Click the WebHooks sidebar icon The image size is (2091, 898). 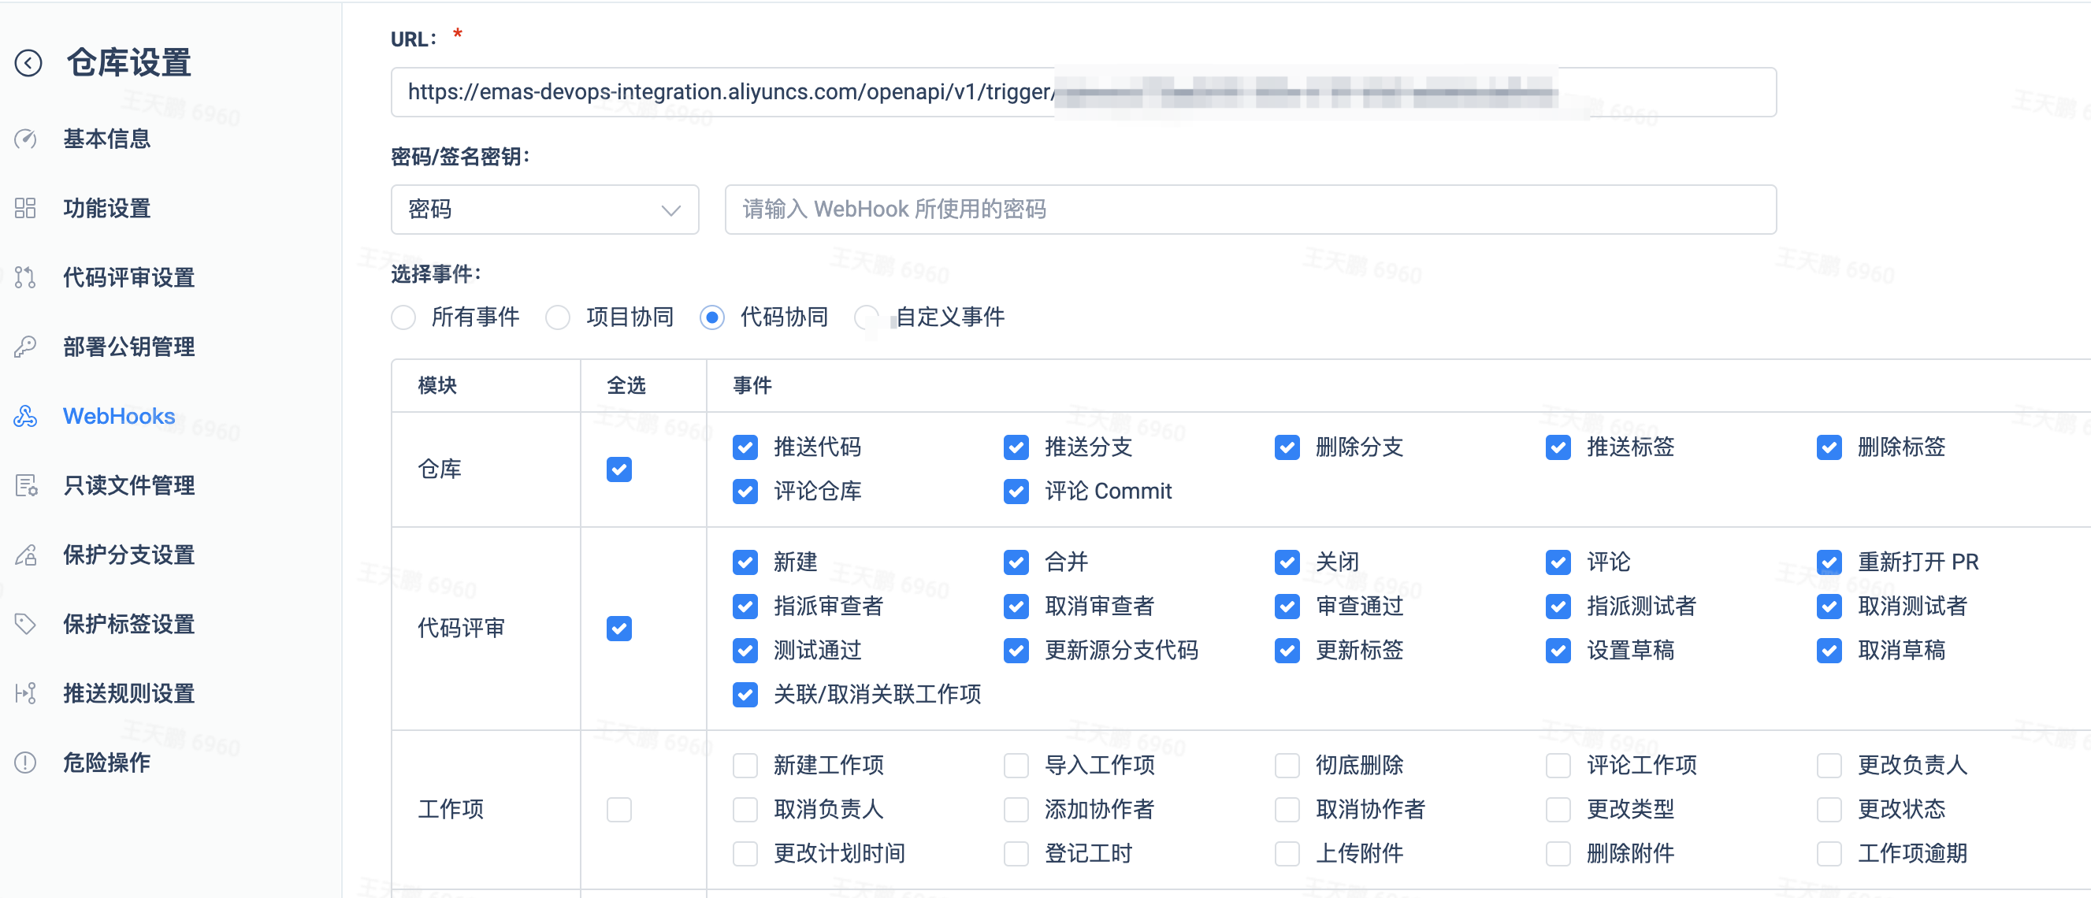coord(25,417)
